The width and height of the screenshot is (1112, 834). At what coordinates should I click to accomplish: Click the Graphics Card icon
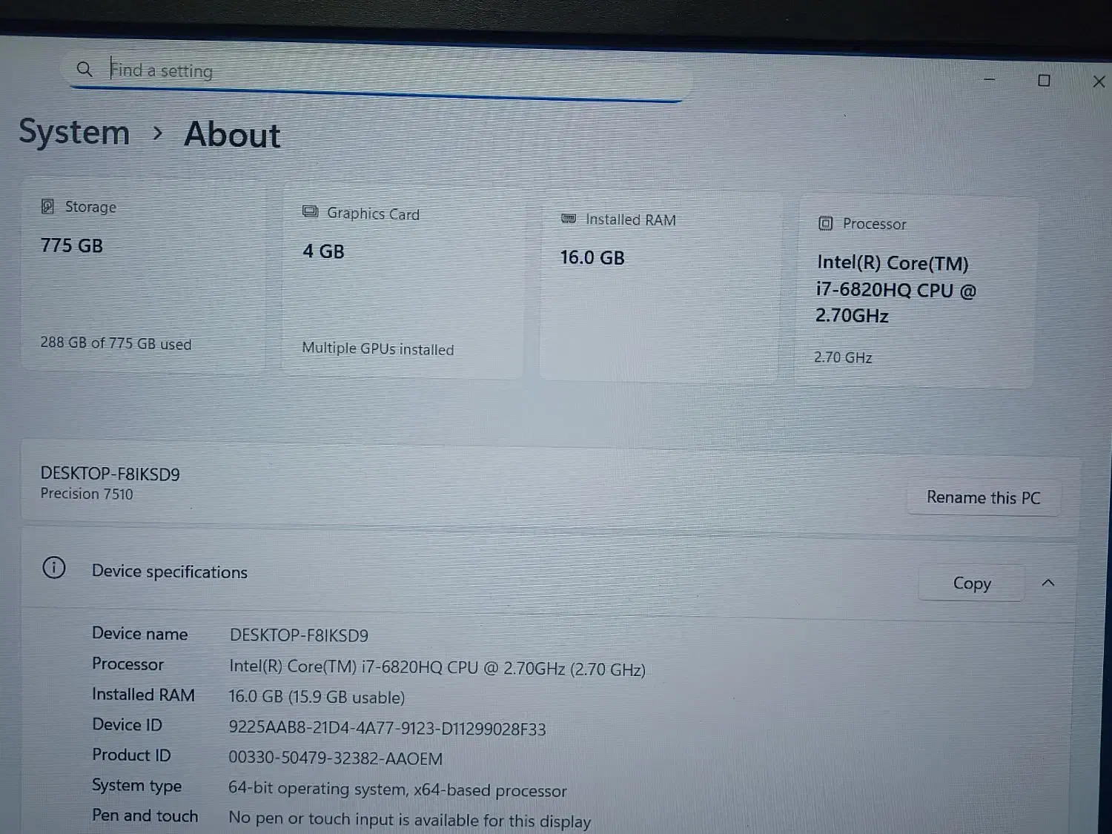tap(310, 212)
